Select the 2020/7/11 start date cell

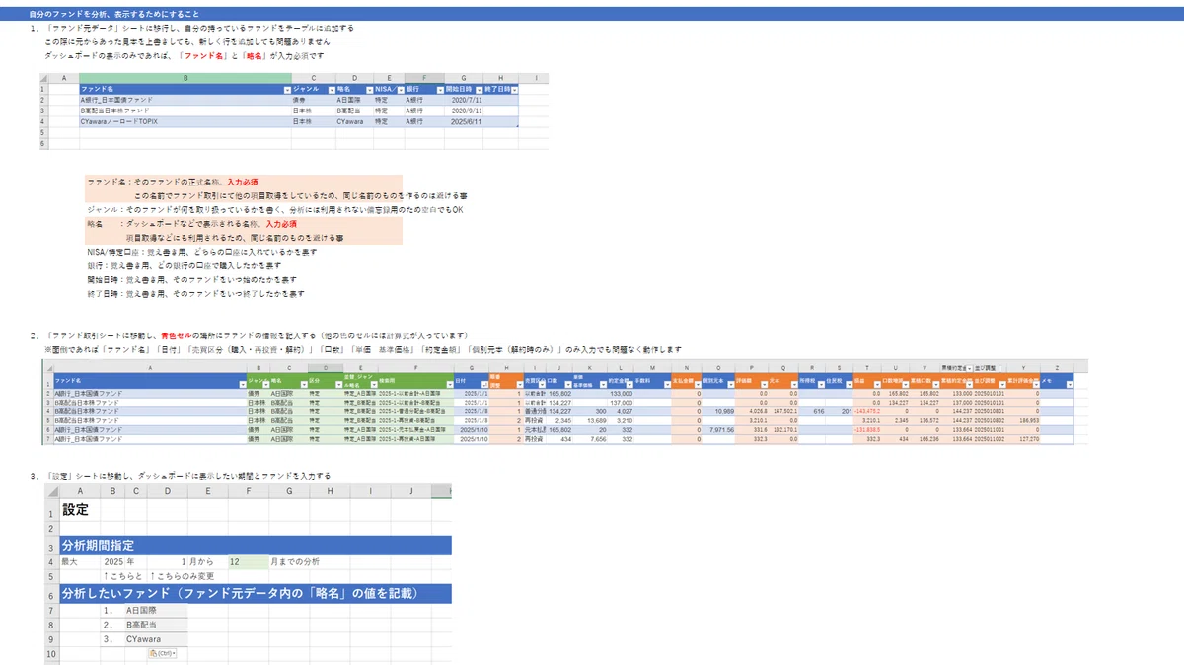pos(464,100)
